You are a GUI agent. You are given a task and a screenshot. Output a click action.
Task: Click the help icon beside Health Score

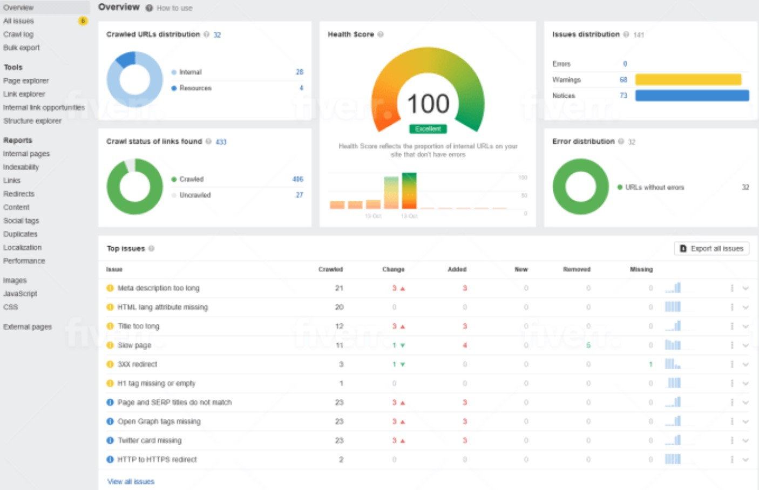381,35
